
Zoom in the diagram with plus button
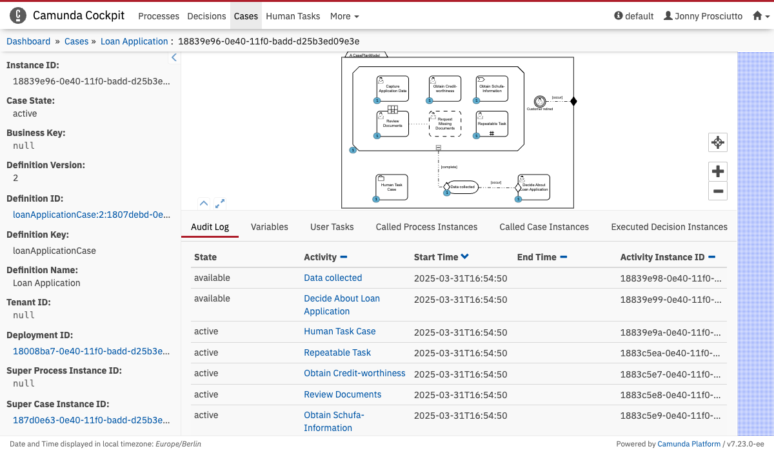(x=717, y=171)
